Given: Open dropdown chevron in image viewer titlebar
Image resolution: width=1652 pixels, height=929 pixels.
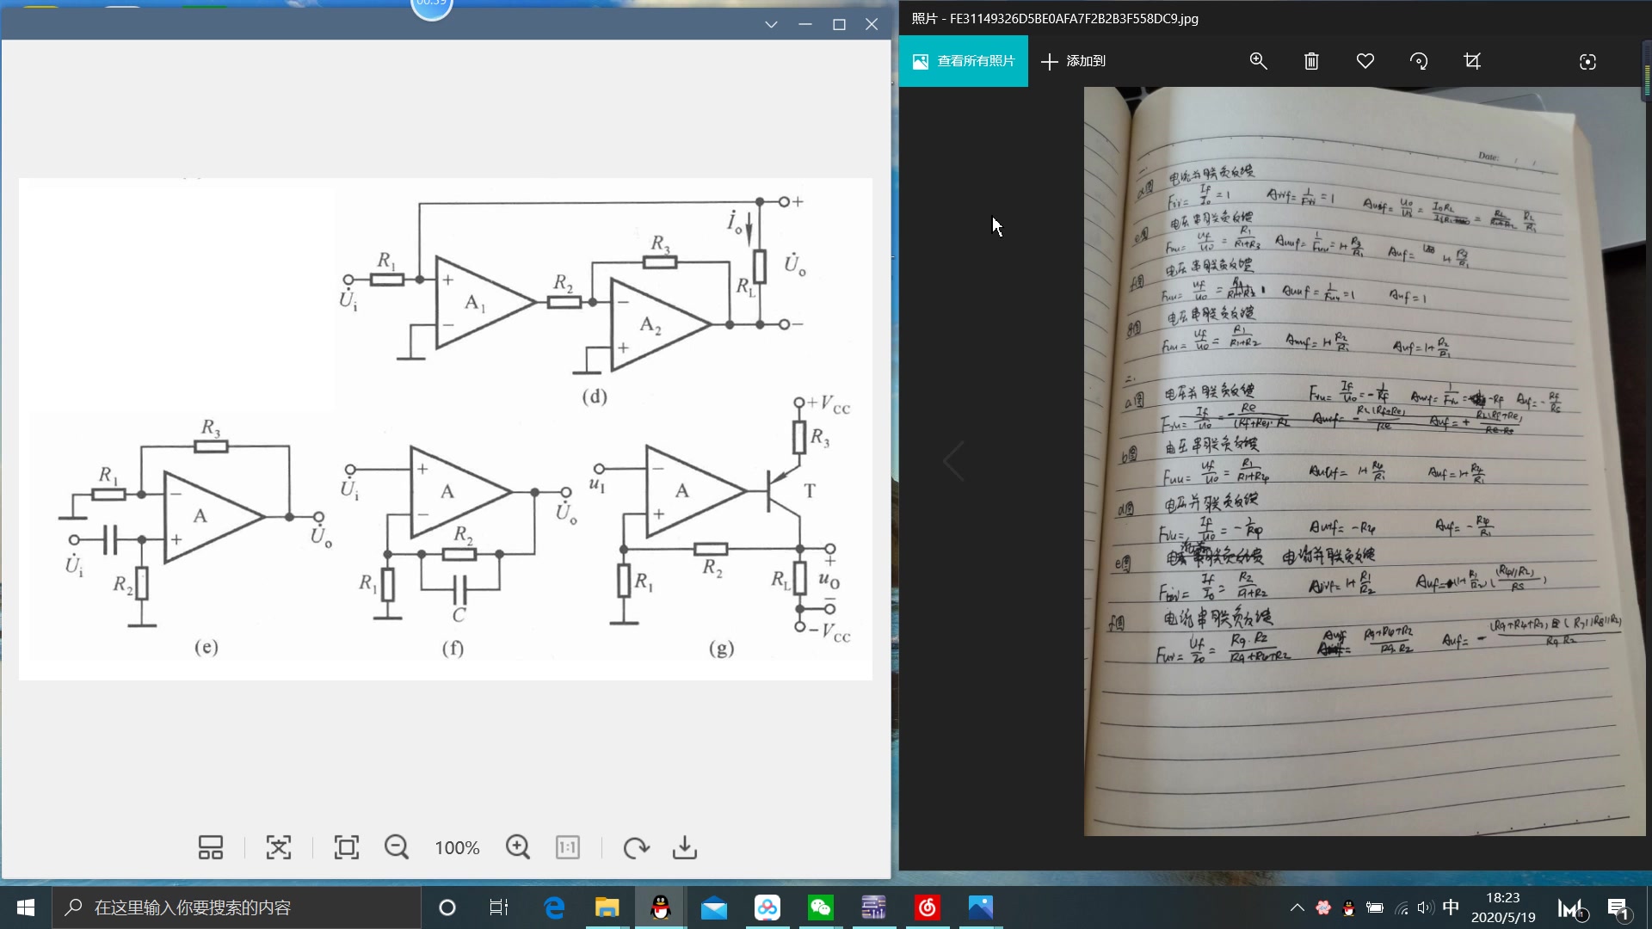Looking at the screenshot, I should point(771,24).
